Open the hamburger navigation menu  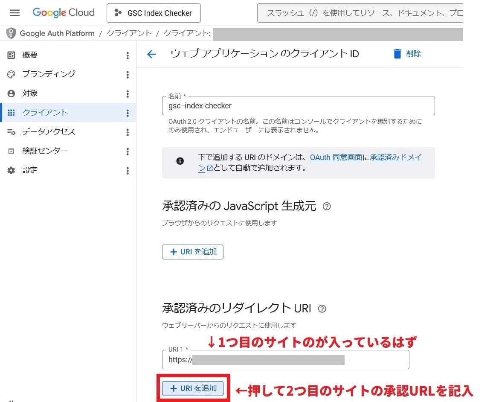[15, 13]
